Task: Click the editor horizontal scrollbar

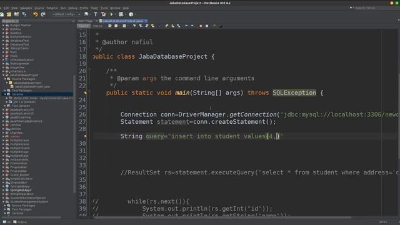Action: [x=222, y=217]
